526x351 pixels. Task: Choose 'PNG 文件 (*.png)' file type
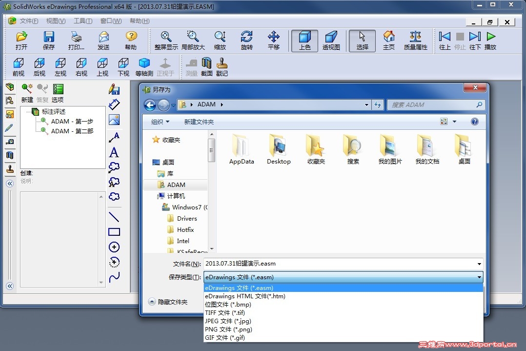tap(343, 330)
